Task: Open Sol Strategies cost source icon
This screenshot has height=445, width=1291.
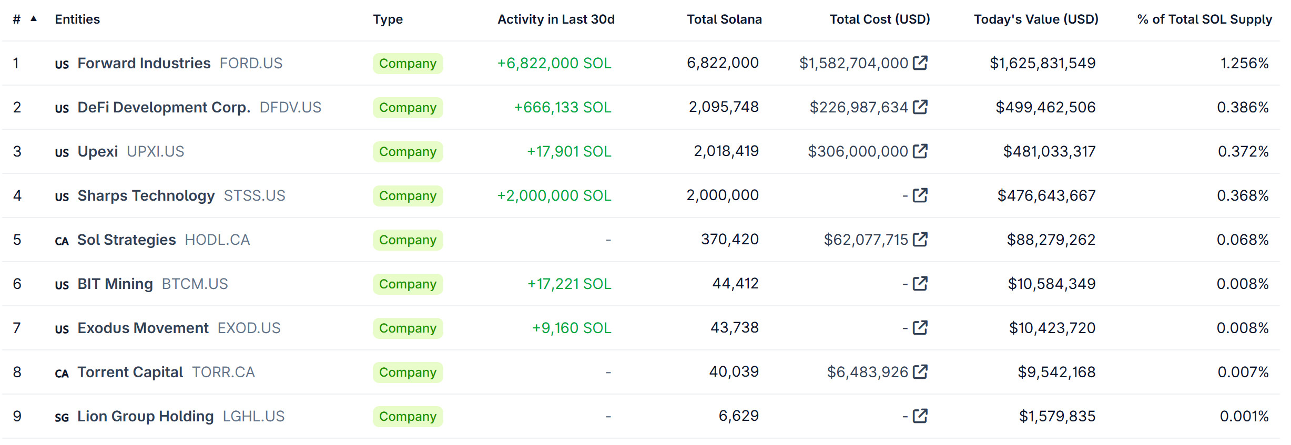Action: tap(920, 240)
